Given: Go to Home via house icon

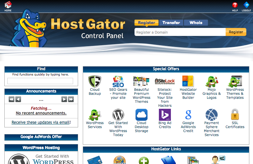Looking at the screenshot, I should [x=8, y=5].
